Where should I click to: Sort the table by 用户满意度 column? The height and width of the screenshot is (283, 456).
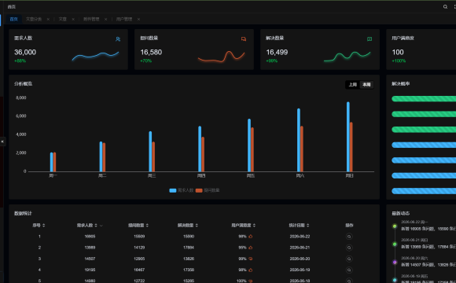(254, 226)
